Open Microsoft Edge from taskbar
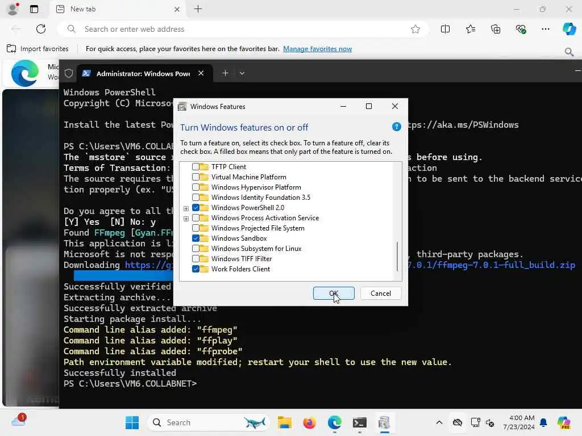582x436 pixels. tap(334, 422)
